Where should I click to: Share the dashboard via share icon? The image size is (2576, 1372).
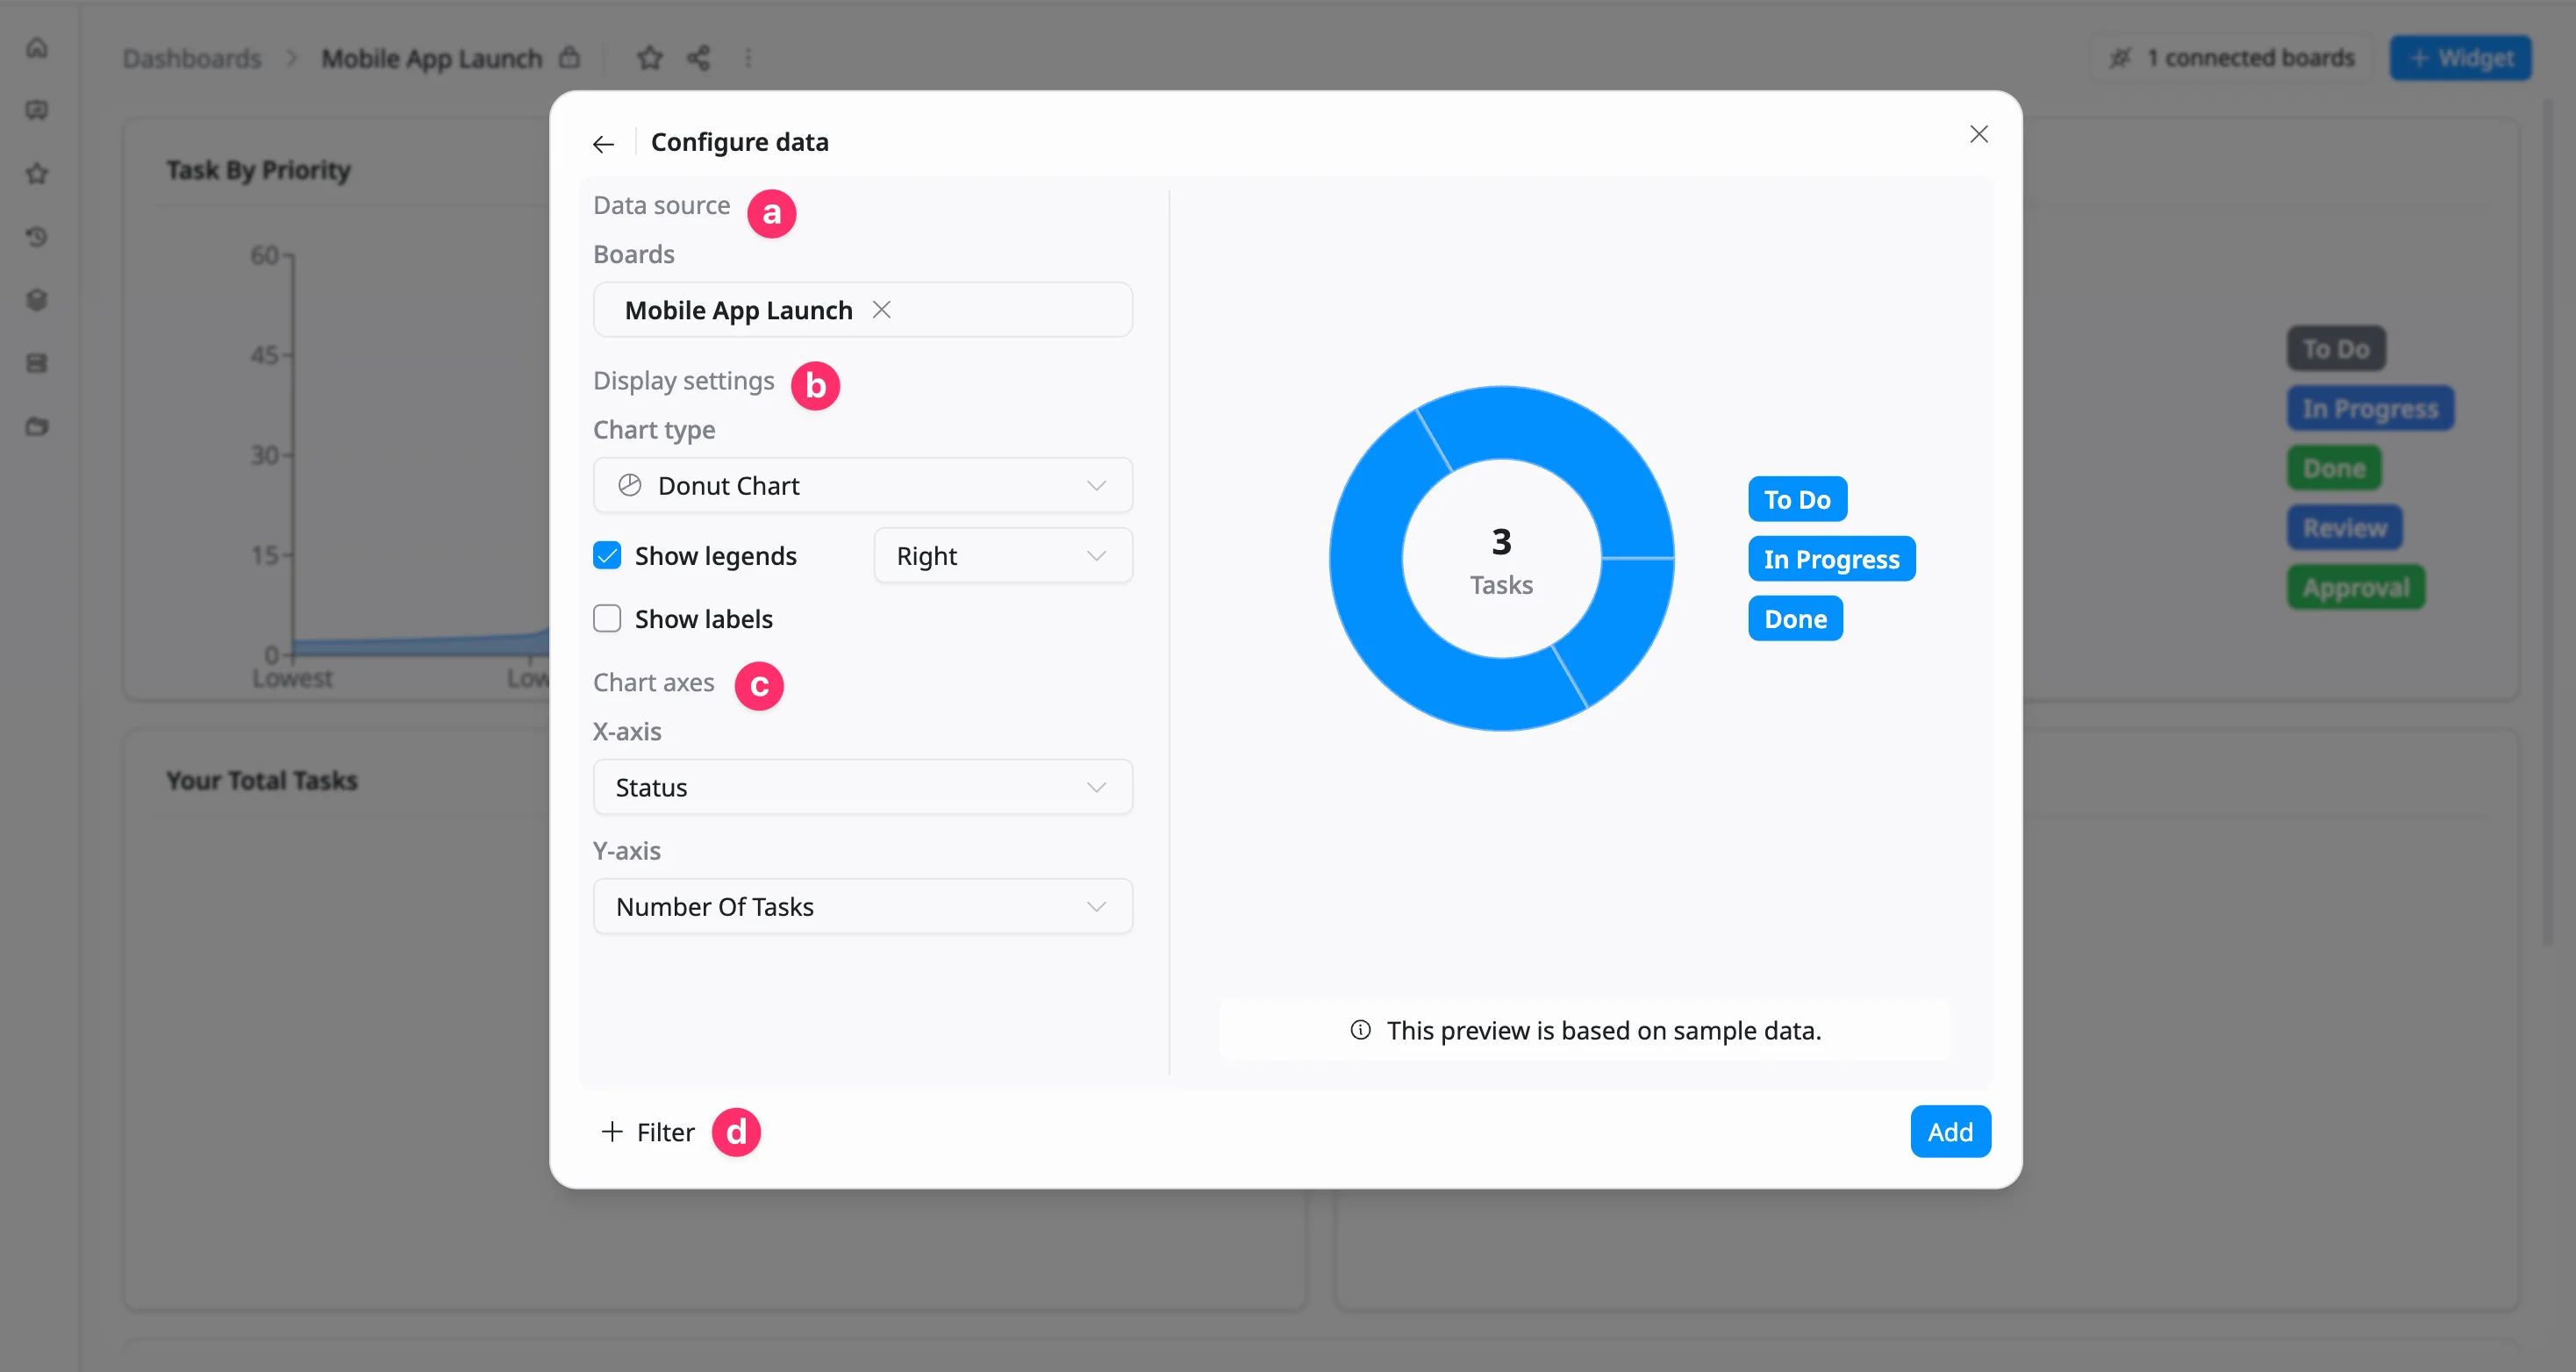click(x=699, y=58)
